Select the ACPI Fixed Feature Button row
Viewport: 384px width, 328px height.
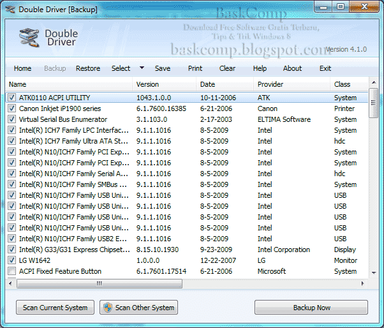click(x=187, y=271)
